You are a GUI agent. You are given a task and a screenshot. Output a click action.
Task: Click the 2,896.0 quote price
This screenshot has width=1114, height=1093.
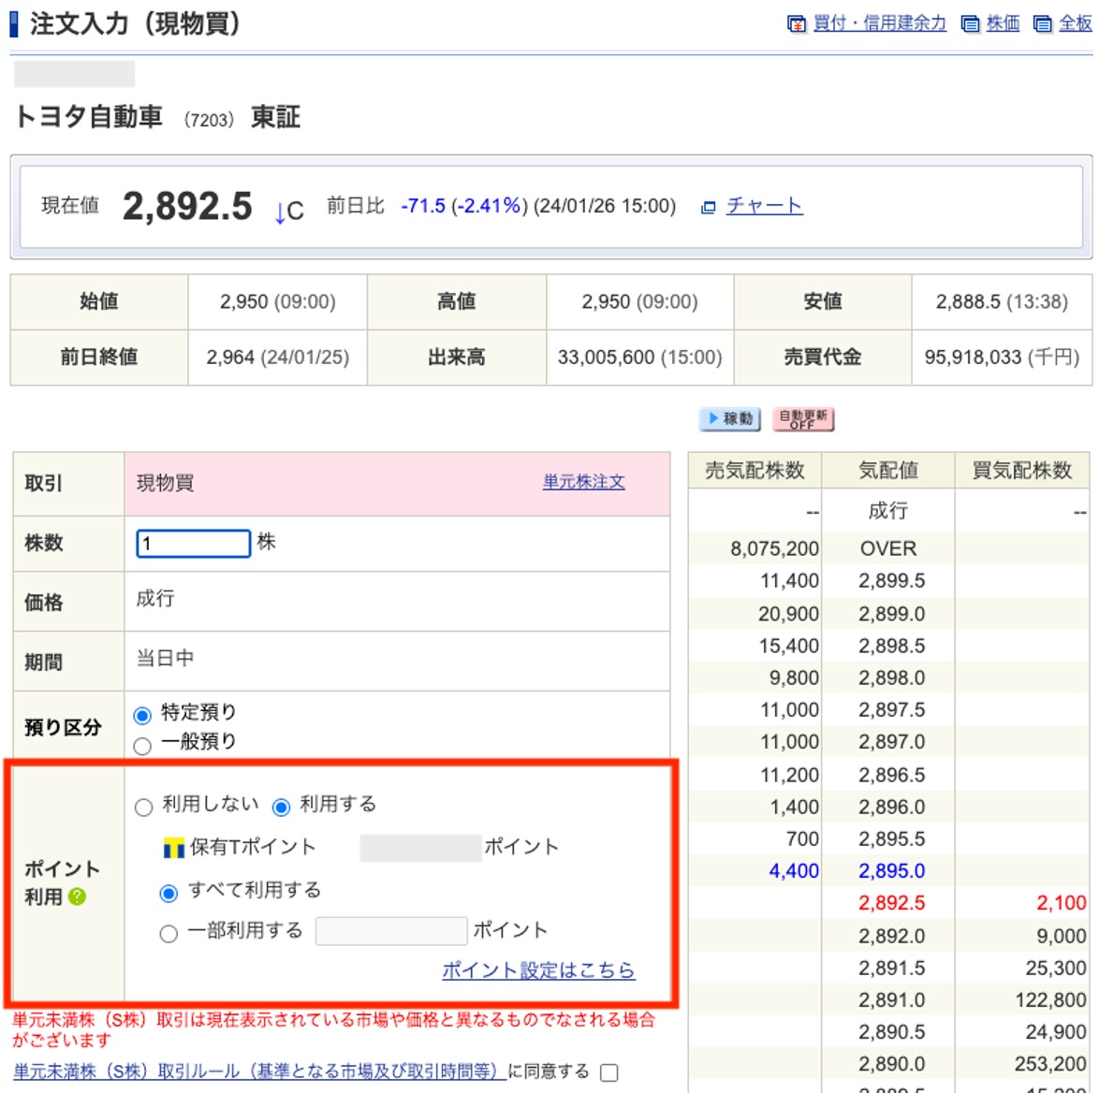click(891, 807)
